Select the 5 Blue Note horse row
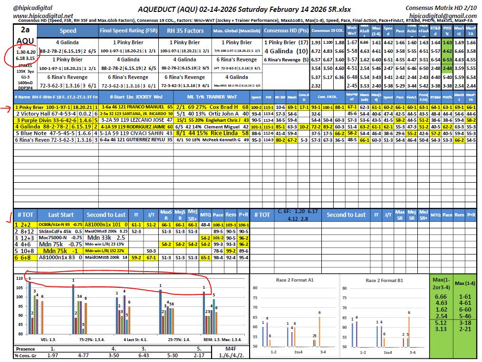The height and width of the screenshot is (362, 482). (56, 133)
